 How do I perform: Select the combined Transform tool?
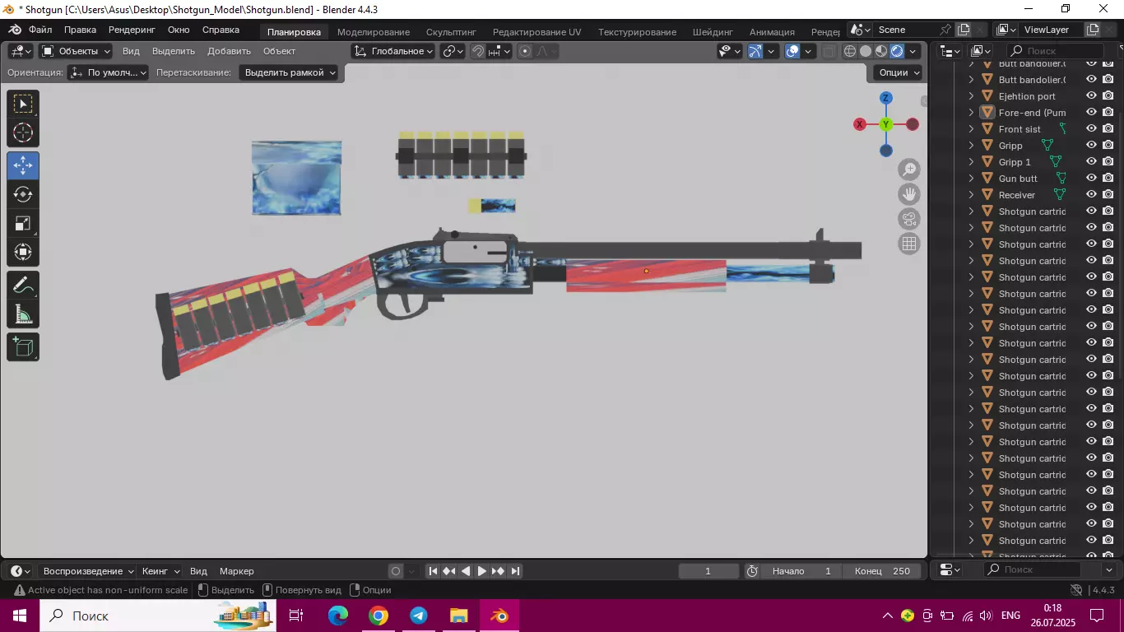[23, 252]
